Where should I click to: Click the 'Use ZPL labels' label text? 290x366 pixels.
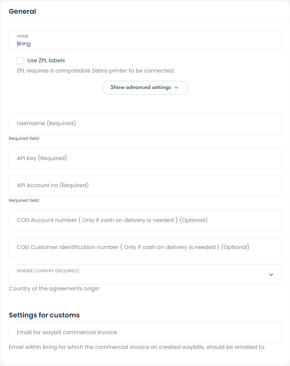(x=46, y=61)
